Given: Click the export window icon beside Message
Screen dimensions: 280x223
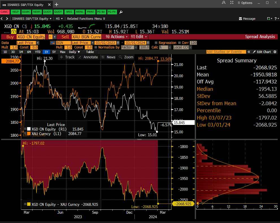Looking at the screenshot, I should pos(270,19).
